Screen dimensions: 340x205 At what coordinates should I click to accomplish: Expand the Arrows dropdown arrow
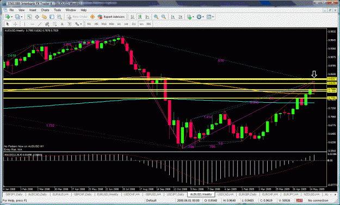(81, 24)
